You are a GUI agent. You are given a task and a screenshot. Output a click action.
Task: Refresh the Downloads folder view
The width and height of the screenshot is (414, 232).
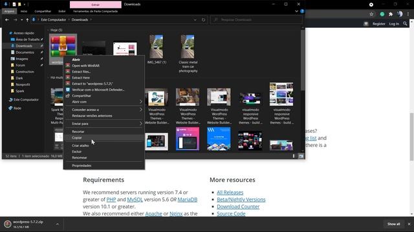coord(203,20)
